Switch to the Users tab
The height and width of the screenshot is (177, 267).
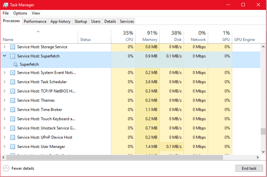[x=96, y=21]
